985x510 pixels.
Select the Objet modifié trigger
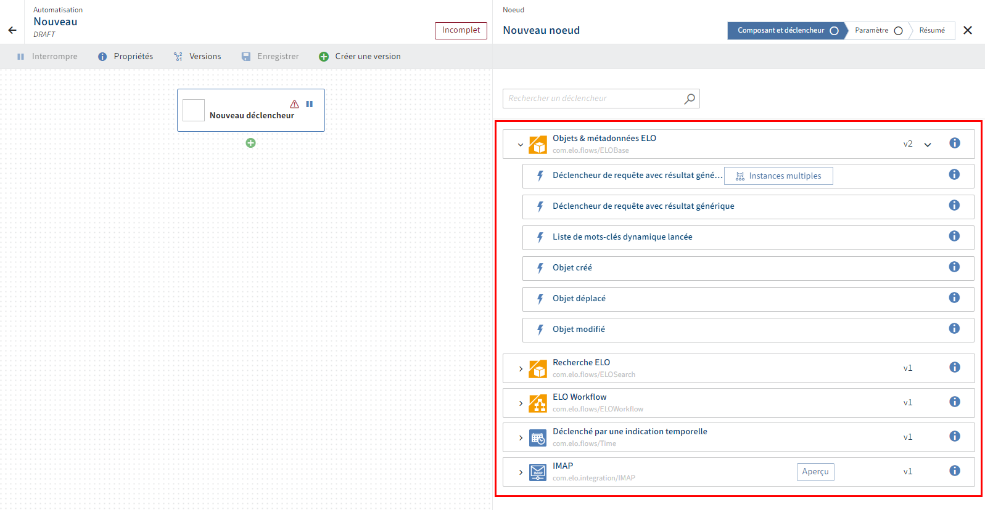click(748, 330)
